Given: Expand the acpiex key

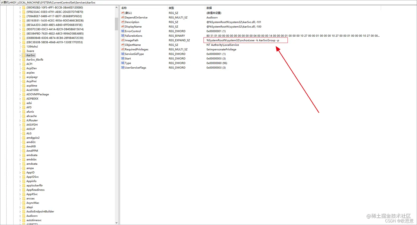Looking at the screenshot, I should 20,73.
